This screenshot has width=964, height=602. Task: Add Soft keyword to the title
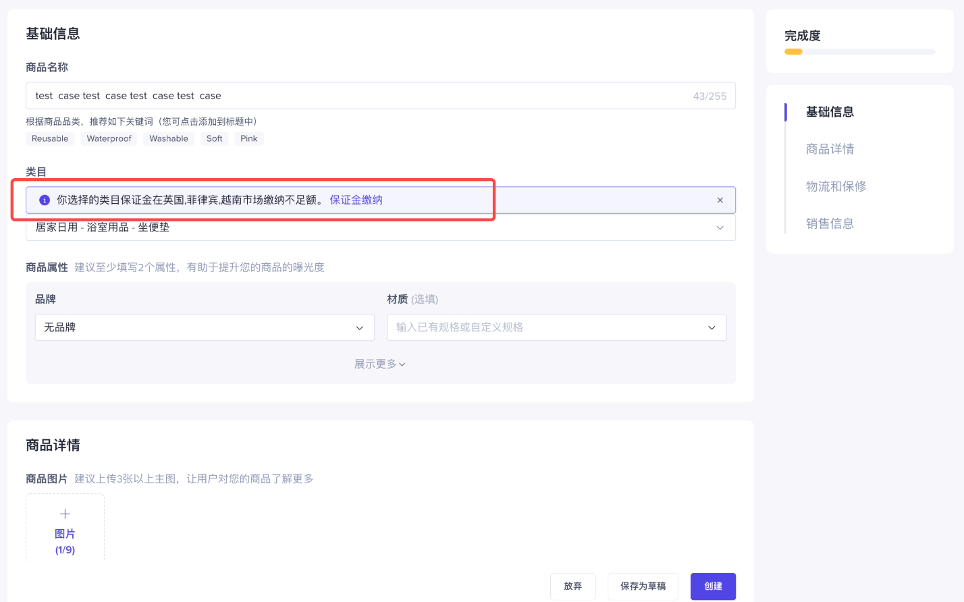click(x=214, y=139)
